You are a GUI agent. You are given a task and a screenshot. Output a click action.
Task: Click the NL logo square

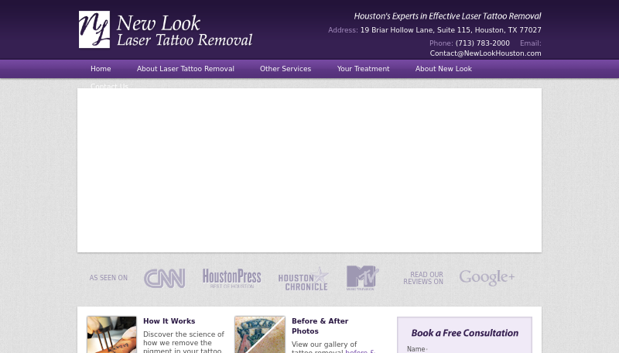pos(94,29)
